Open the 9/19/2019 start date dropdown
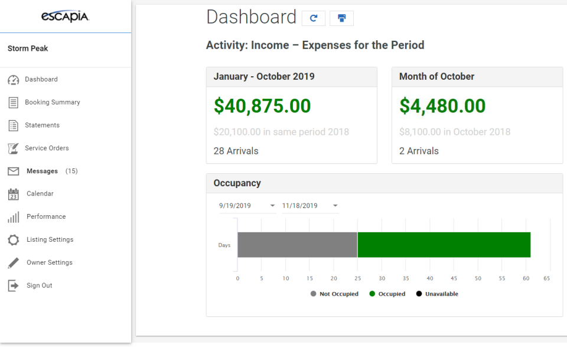Viewport: 567px width, 347px height. (272, 206)
